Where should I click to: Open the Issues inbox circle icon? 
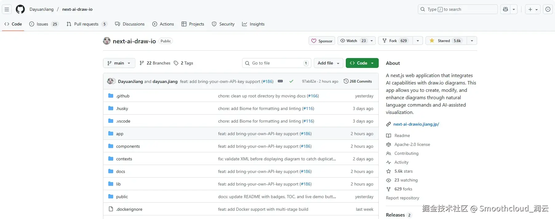click(548, 9)
